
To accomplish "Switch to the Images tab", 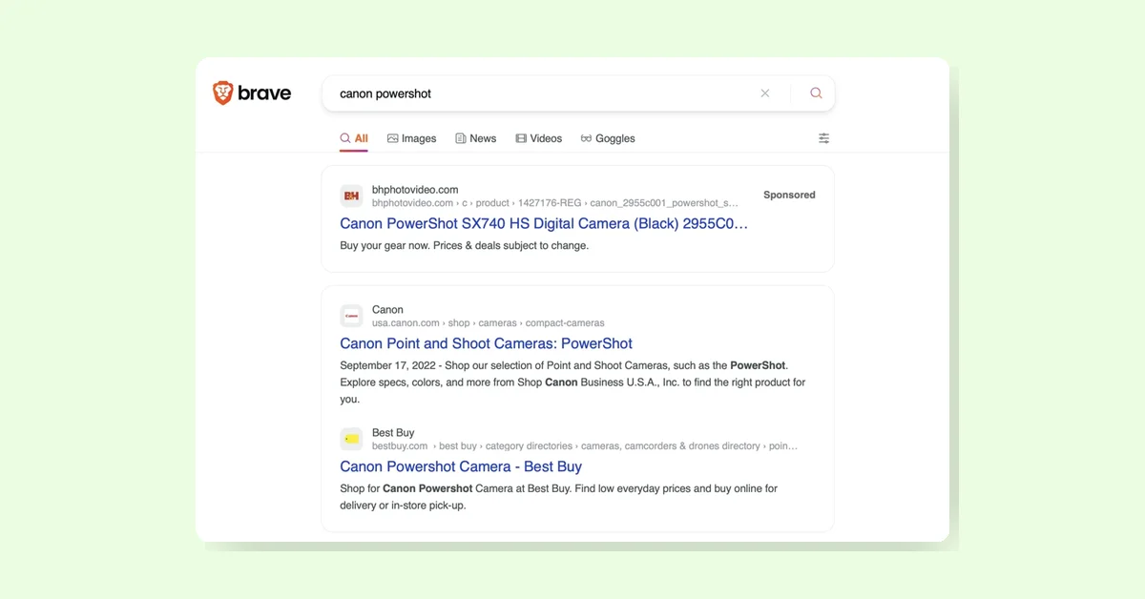I will [412, 138].
